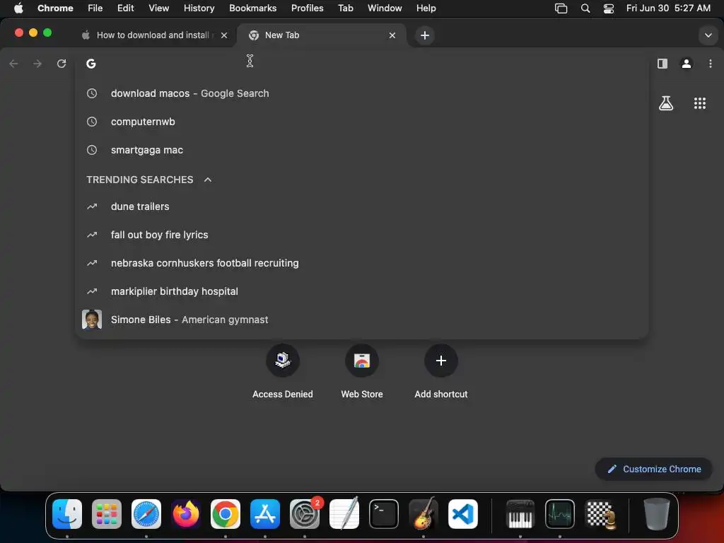Open the Access Denied shortcut
Screen dimensions: 724x543
coord(283,361)
